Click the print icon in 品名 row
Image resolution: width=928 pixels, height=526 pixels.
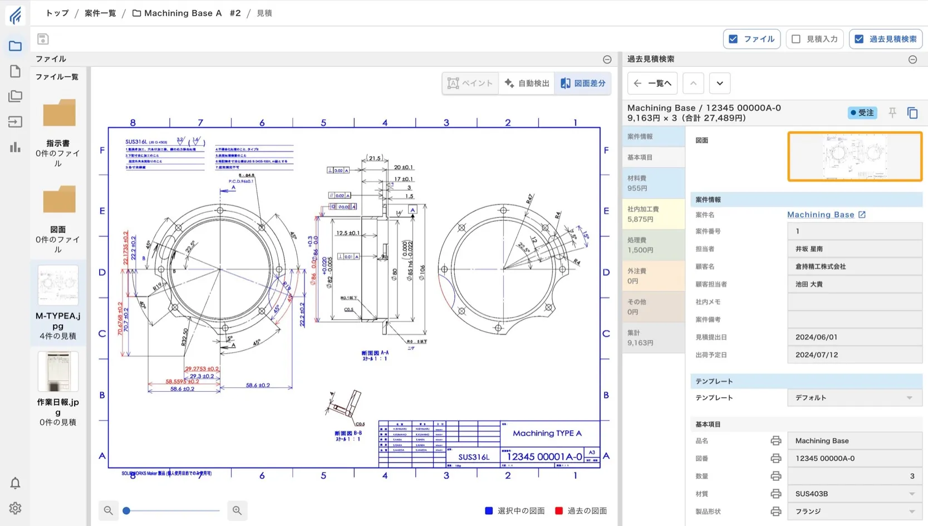(x=775, y=441)
